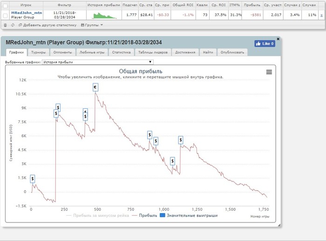Open the Выбранные графики dropdown
This screenshot has height=241, width=326.
(x=98, y=62)
